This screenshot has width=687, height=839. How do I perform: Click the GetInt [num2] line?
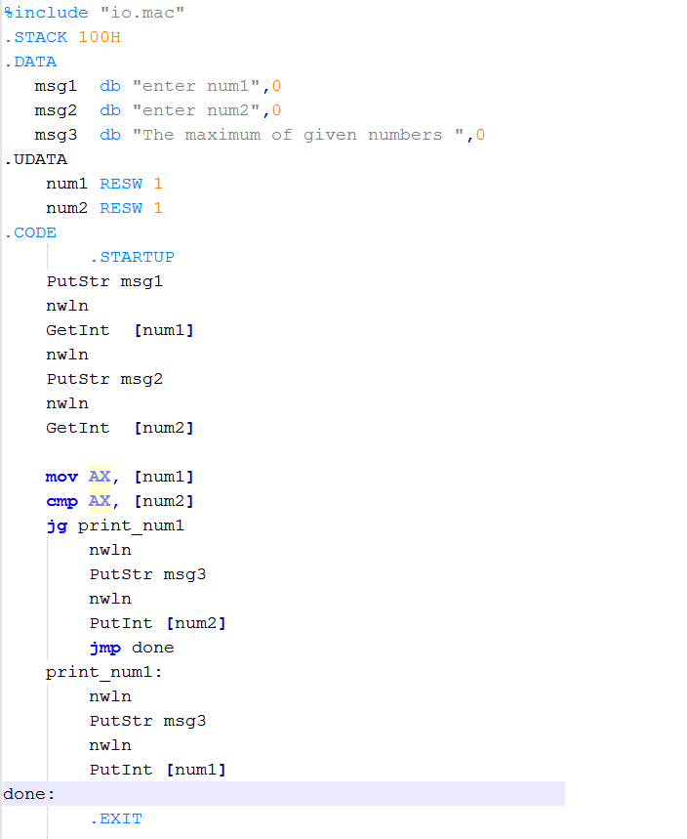120,428
